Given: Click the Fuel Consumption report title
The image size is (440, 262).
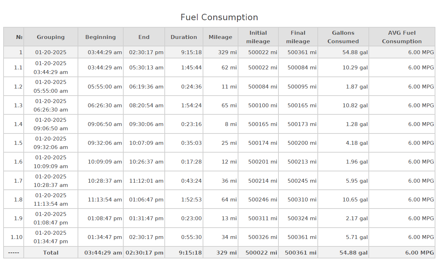Looking at the screenshot, I should point(219,17).
